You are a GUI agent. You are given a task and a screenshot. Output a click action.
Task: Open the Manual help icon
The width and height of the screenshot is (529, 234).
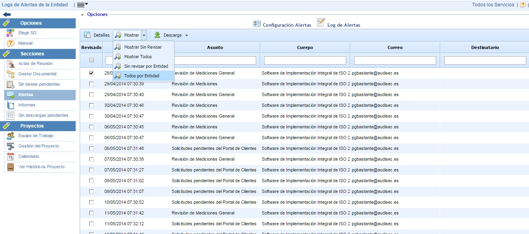click(11, 43)
